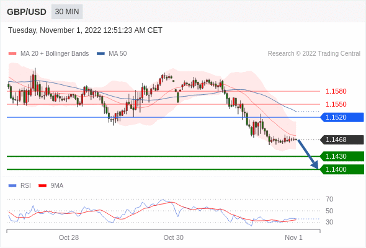Click the RSI 70 level label
The image size is (366, 248).
pos(329,199)
